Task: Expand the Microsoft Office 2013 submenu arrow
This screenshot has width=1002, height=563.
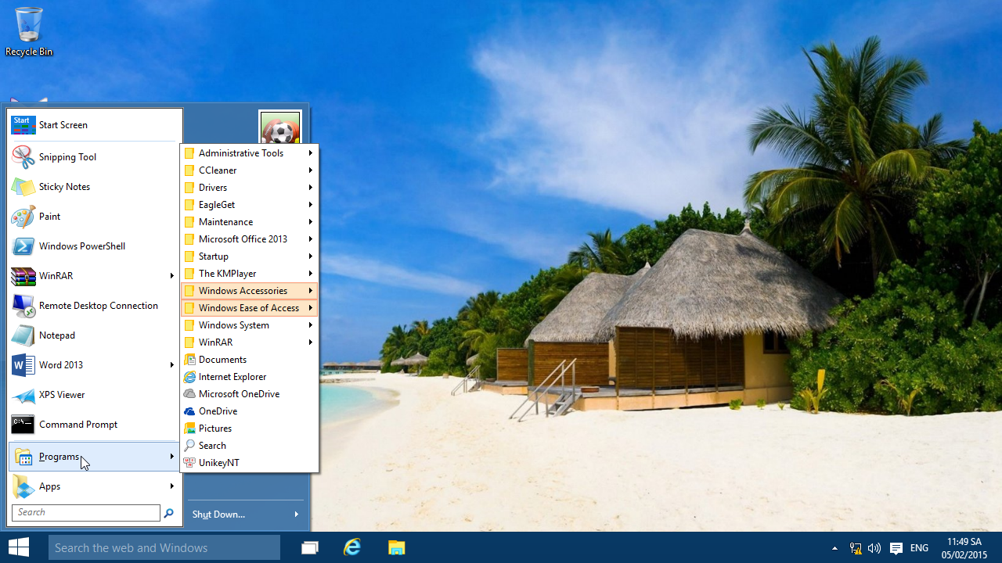Action: click(311, 239)
